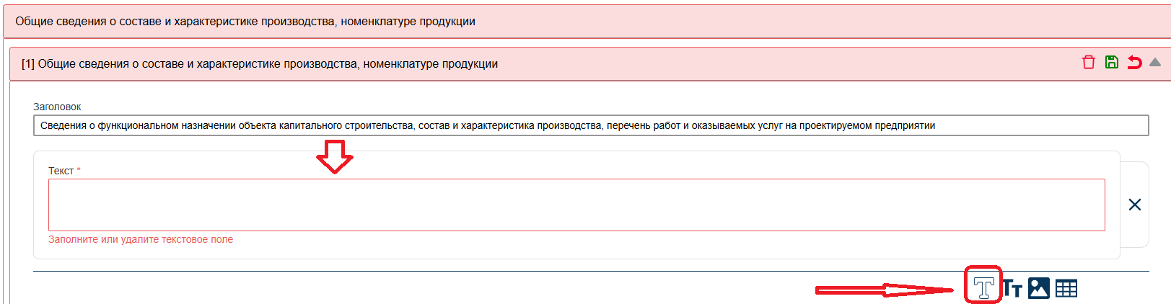
Task: Save the section with the green floppy icon
Action: 1112,63
